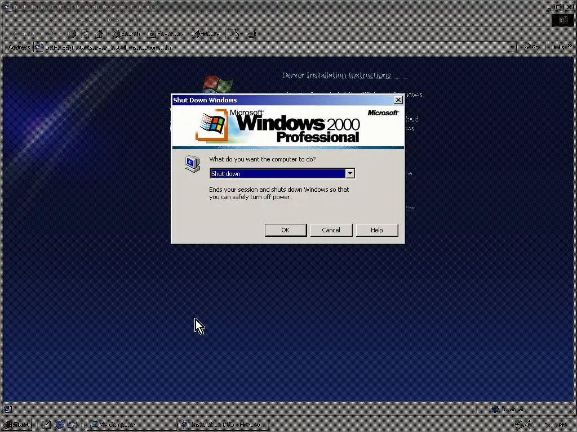This screenshot has height=432, width=577.
Task: Click the volume speaker tray icon
Action: coord(529,425)
